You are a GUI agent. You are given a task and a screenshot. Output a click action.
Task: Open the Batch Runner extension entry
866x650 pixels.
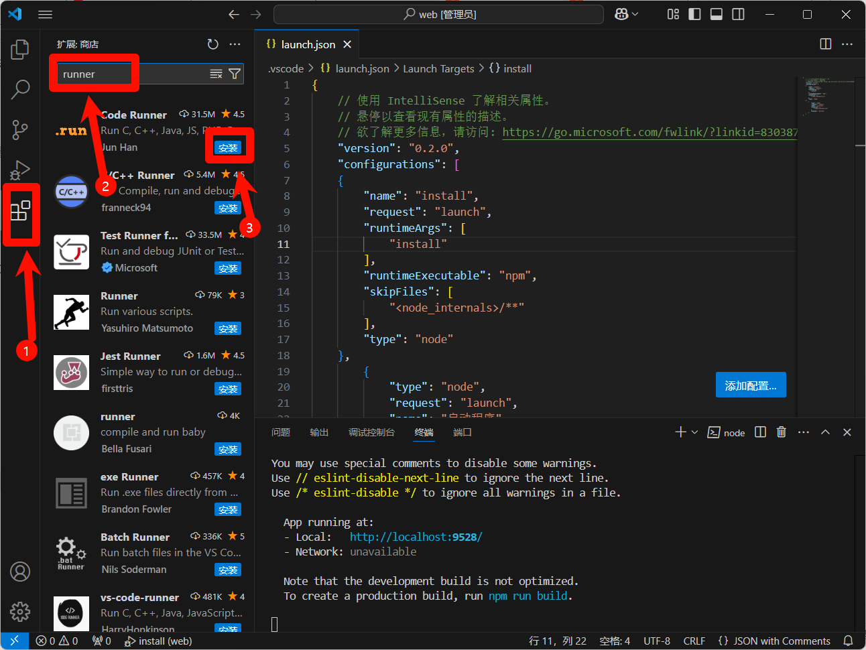147,553
